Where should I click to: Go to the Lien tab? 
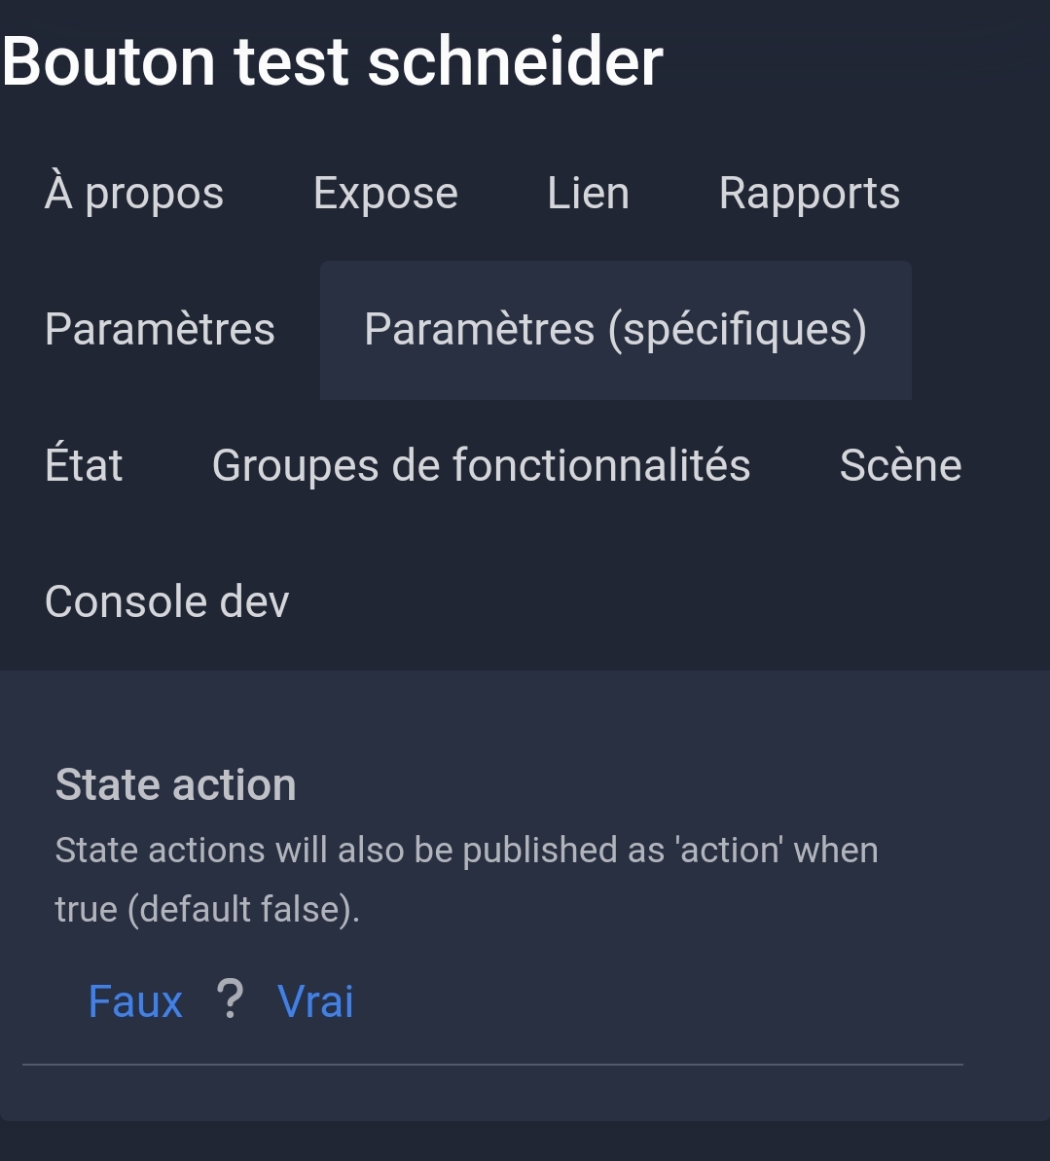(588, 194)
